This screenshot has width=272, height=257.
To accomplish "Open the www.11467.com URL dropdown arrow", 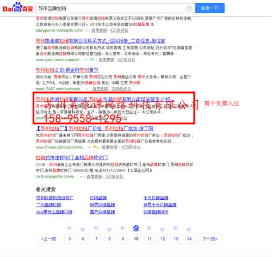I will tap(87, 89).
